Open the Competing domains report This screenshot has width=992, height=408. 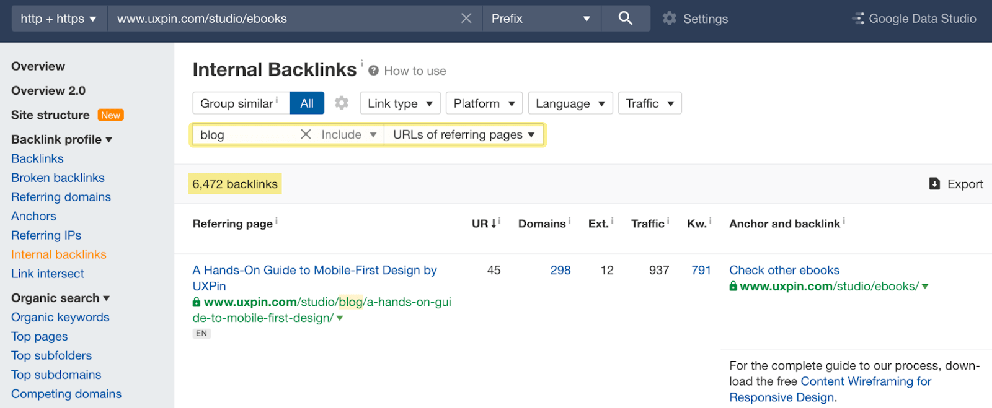(66, 394)
